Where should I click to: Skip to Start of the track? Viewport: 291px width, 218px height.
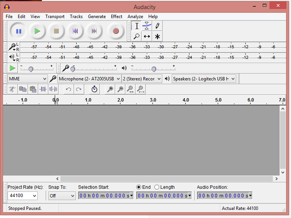pyautogui.click(x=75, y=31)
